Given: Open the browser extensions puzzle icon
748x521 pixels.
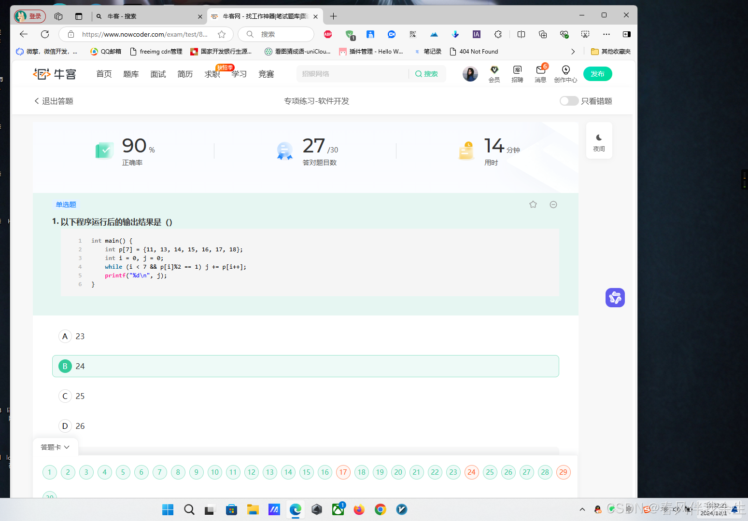Looking at the screenshot, I should (498, 34).
